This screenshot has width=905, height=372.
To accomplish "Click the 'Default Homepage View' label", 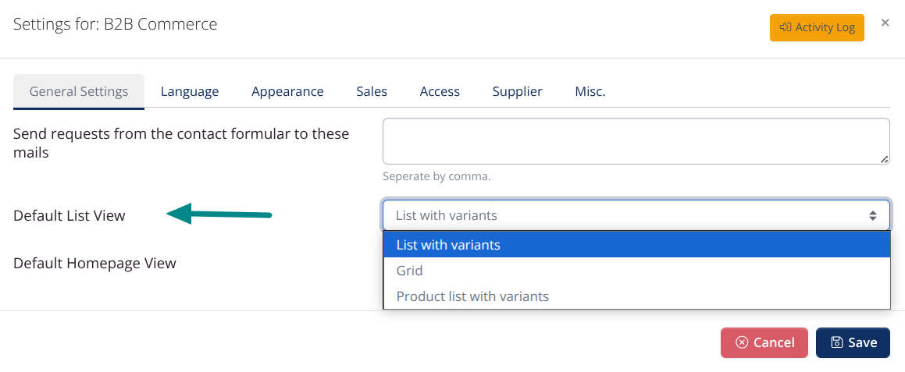I will [x=94, y=263].
